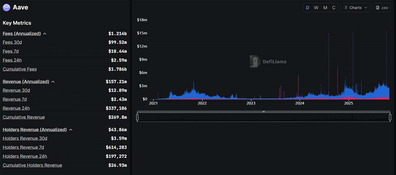Viewport: 396px width, 175px height.
Task: Collapse the Fees (Annualized) section chevron
Action: click(45, 34)
